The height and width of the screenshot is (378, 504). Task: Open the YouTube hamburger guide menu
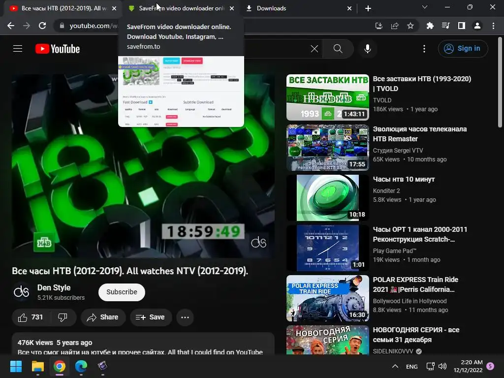click(18, 49)
